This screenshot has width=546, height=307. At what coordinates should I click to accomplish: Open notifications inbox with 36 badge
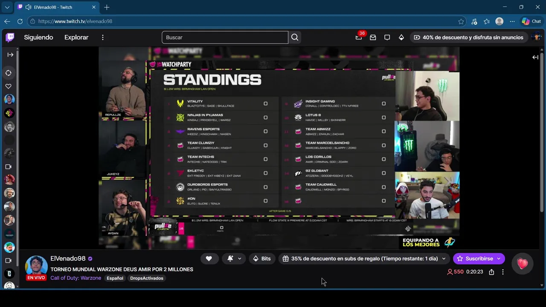pyautogui.click(x=359, y=37)
